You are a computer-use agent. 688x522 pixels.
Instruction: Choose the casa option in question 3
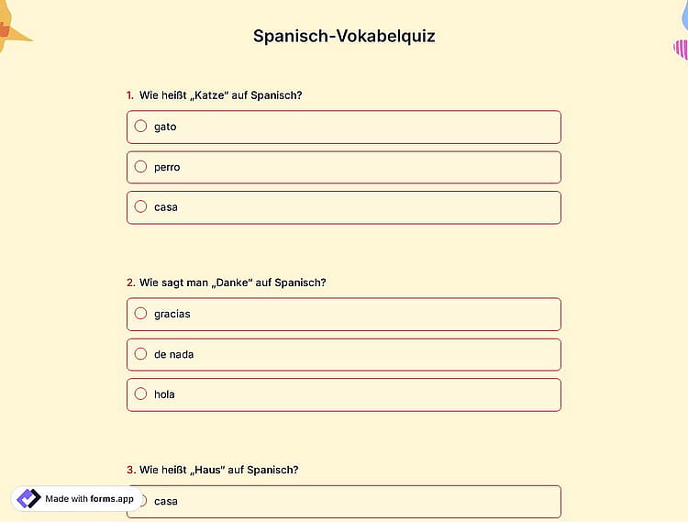344,502
